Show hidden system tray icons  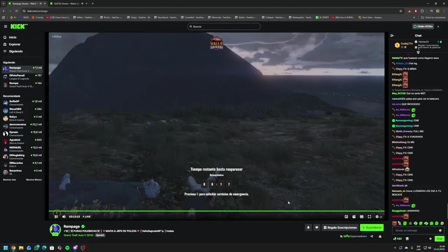395,248
